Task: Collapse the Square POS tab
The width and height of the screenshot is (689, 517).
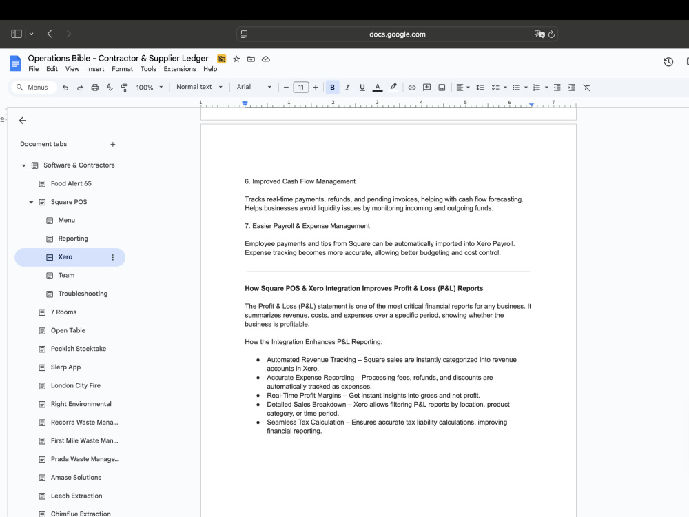Action: click(x=31, y=202)
